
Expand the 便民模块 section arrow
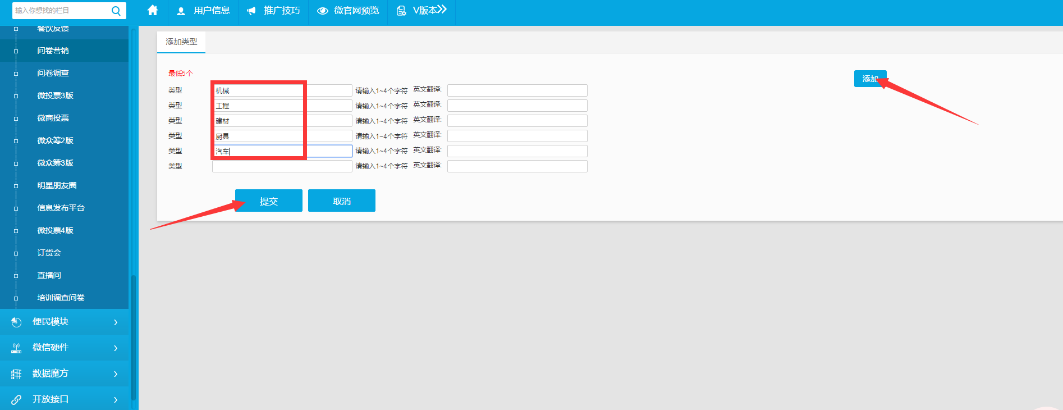click(x=116, y=322)
